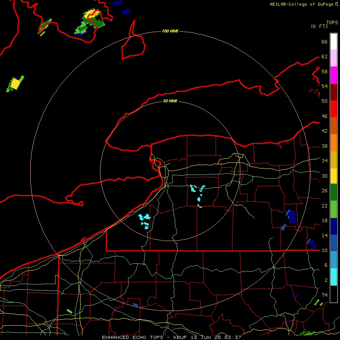Click the "TOPS" legend heading
This screenshot has height=340, width=340.
(332, 23)
